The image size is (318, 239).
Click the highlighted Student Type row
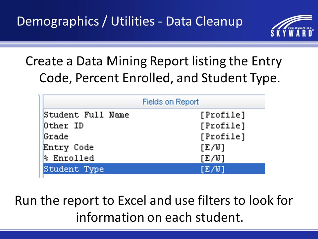[x=154, y=169]
